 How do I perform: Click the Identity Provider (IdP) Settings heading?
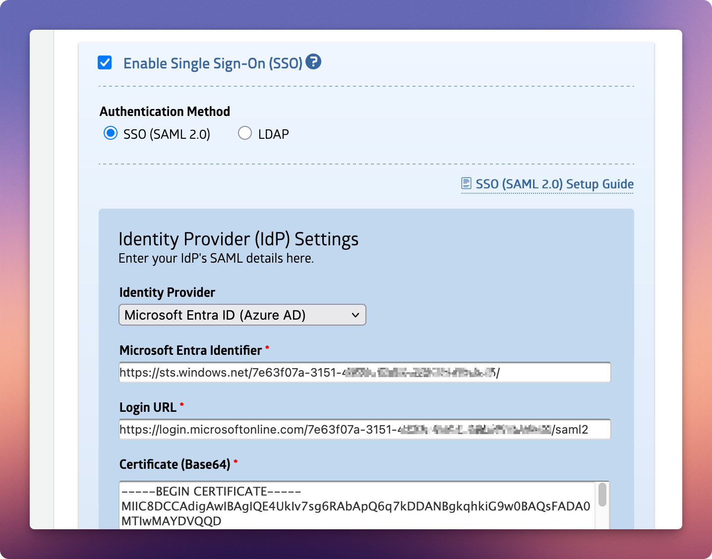(x=238, y=239)
